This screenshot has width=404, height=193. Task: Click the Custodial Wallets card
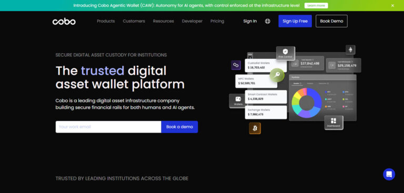(266, 65)
